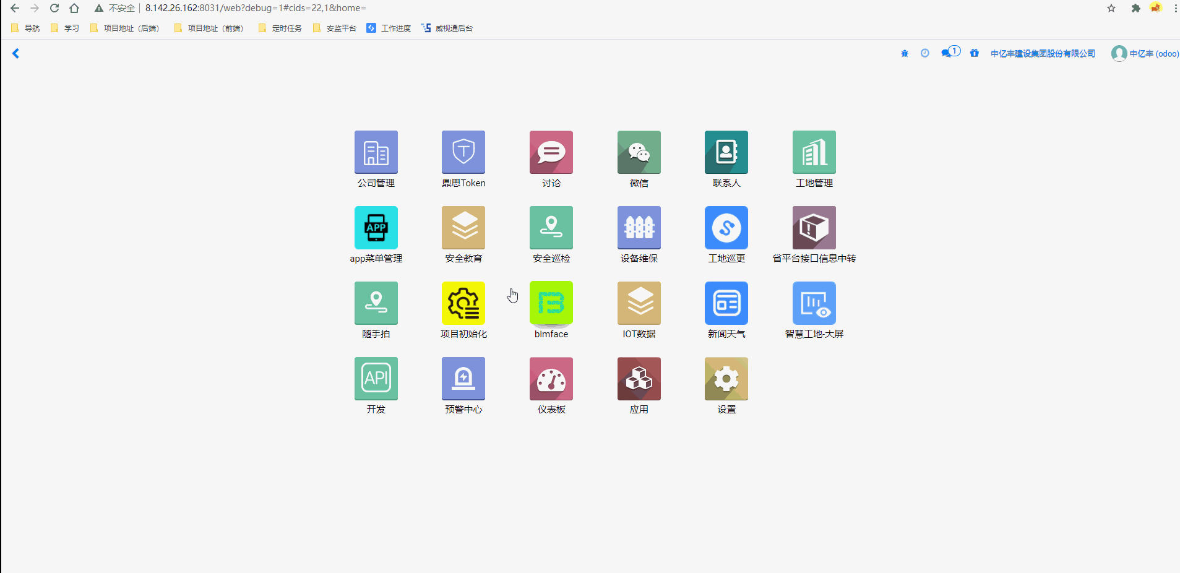The width and height of the screenshot is (1180, 573).
Task: Click the 不安全 security warning
Action: click(115, 8)
